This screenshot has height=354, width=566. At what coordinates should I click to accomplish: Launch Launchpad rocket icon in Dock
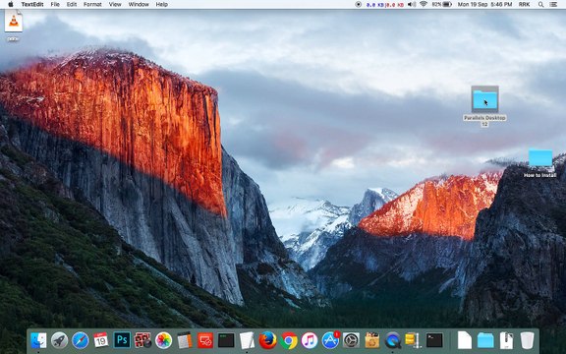[x=59, y=340]
